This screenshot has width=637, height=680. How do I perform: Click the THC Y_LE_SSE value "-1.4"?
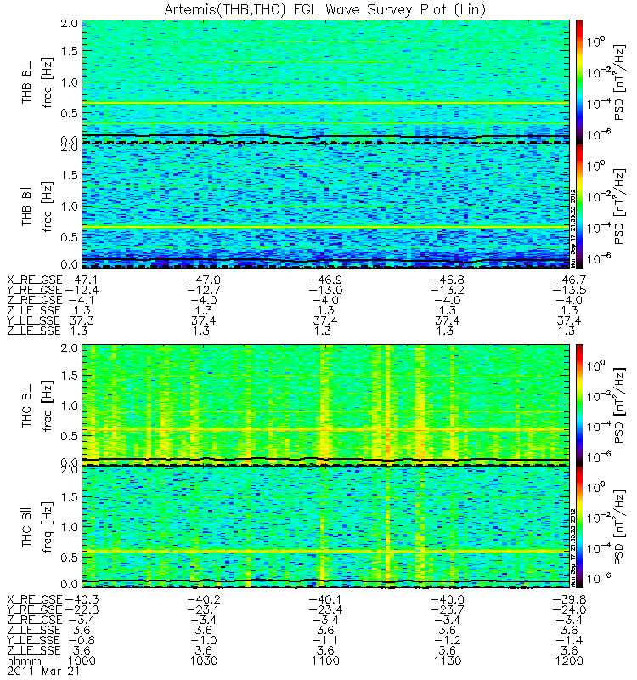click(569, 640)
